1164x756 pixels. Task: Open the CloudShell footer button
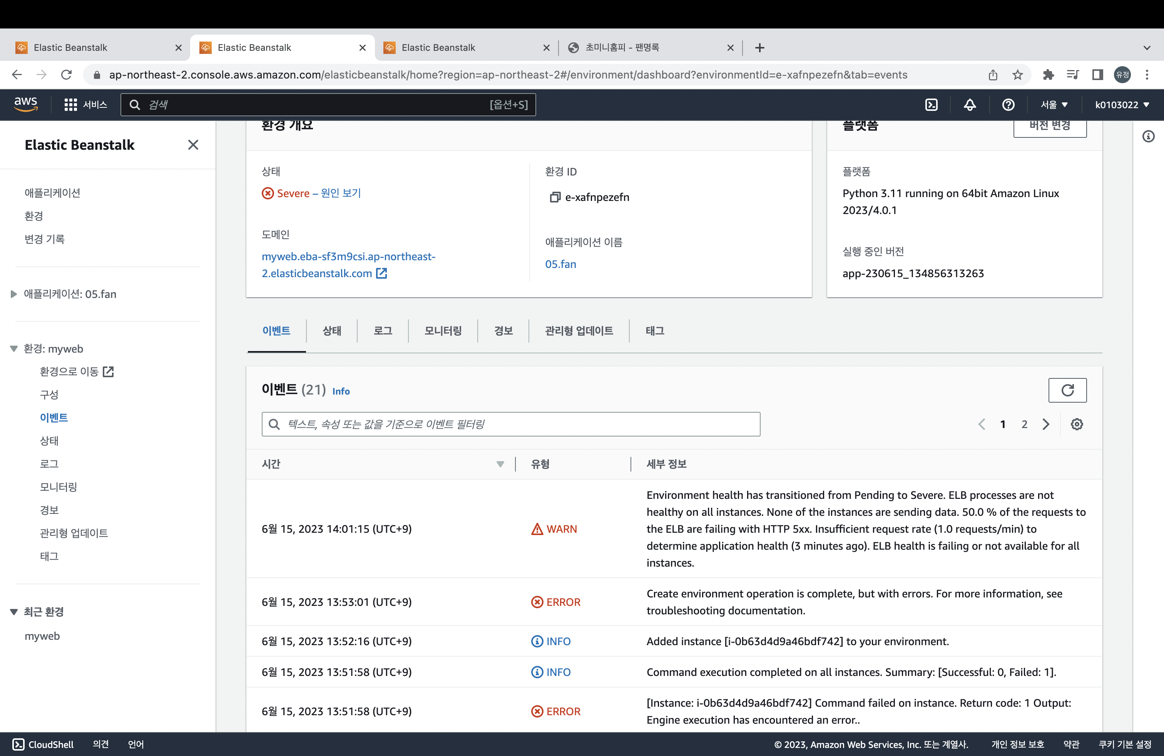43,744
